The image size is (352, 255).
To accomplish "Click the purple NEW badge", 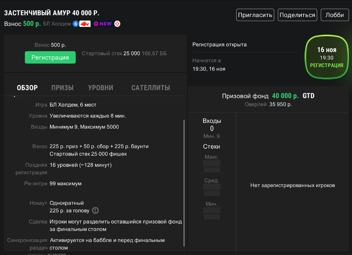I will [103, 24].
